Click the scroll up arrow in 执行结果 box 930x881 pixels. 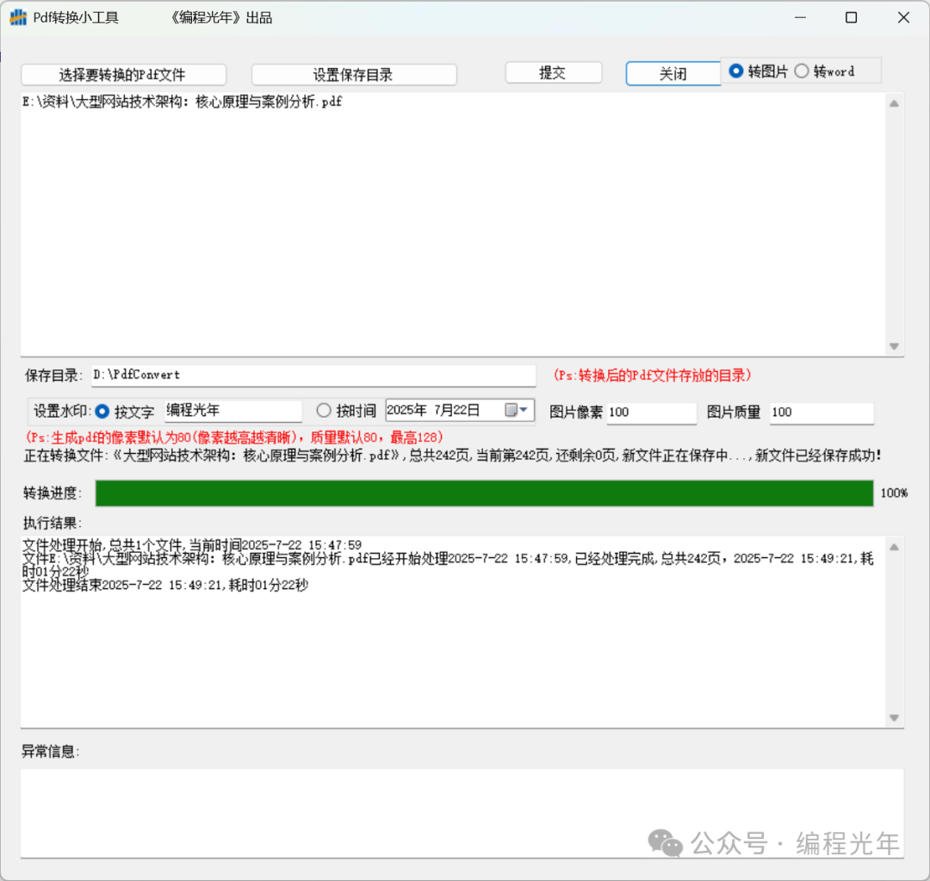pyautogui.click(x=894, y=547)
